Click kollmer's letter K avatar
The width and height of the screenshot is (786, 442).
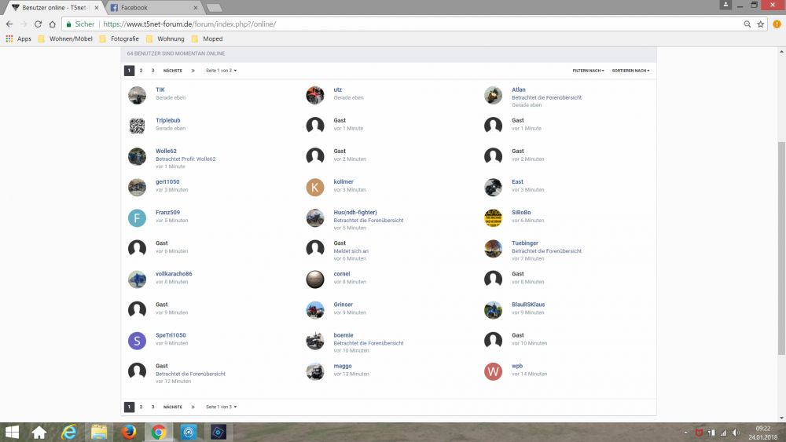pyautogui.click(x=315, y=187)
